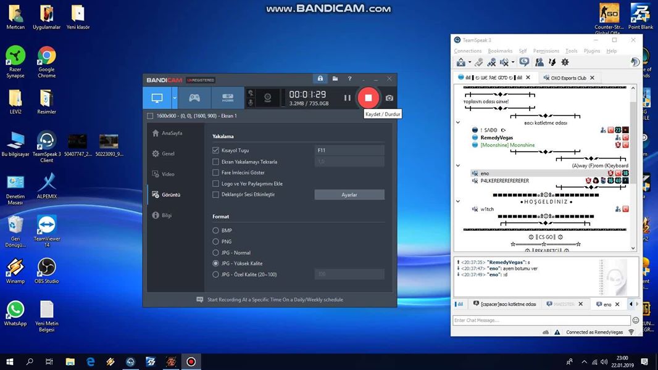The width and height of the screenshot is (658, 370).
Task: Select user [Moonshine] Moonshine
Action: click(507, 145)
